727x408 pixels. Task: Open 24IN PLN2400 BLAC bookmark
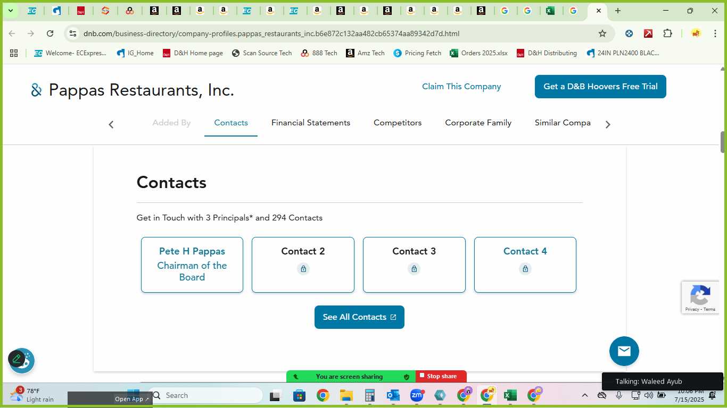623,53
